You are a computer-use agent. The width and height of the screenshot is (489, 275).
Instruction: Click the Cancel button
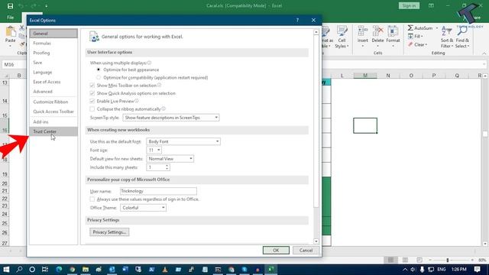pyautogui.click(x=306, y=250)
